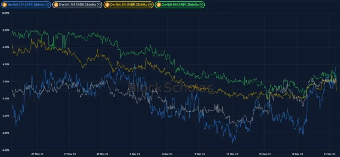This screenshot has height=157, width=340.
Task: Click the Bitcoin icon on the 1M chip
Action: click(x=56, y=5)
